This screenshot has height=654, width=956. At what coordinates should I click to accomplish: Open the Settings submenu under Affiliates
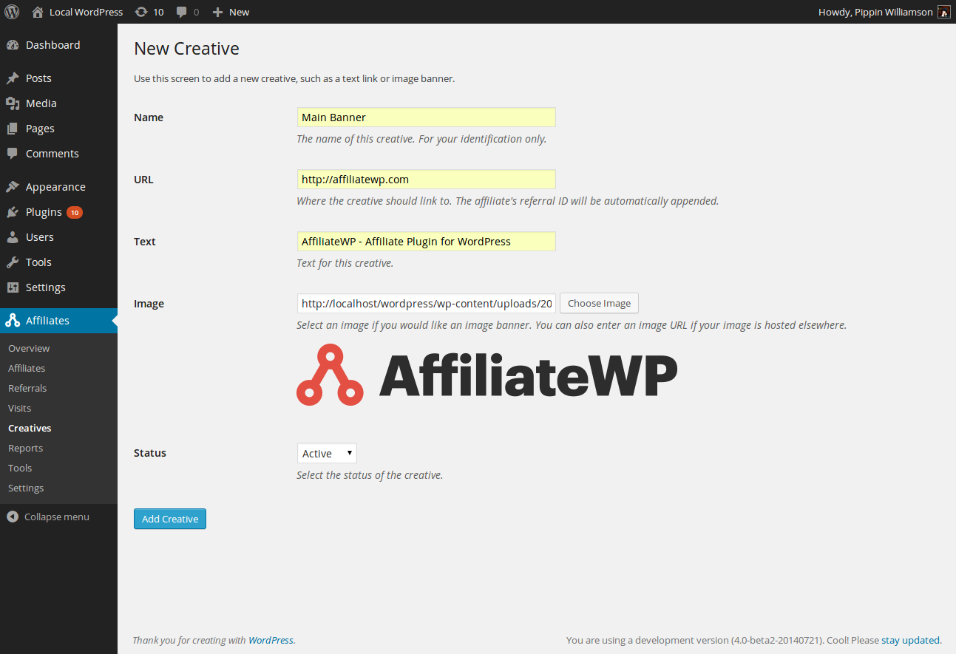click(26, 488)
